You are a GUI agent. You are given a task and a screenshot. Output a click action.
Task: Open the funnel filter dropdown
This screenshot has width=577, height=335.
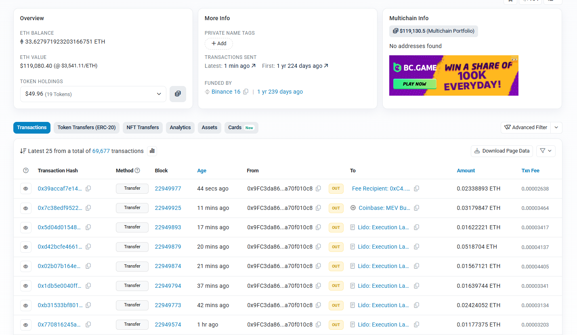click(x=546, y=151)
